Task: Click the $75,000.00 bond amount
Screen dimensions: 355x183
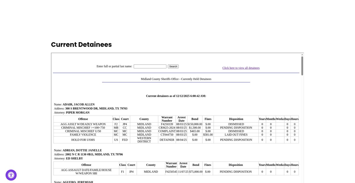Action: [196, 172]
